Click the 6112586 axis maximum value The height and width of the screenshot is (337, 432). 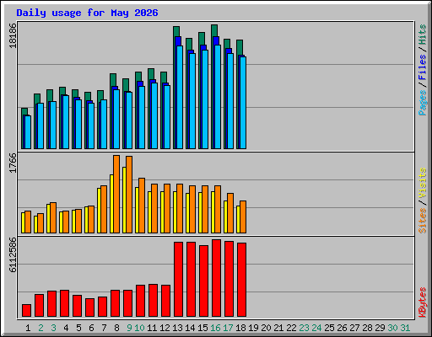point(13,255)
